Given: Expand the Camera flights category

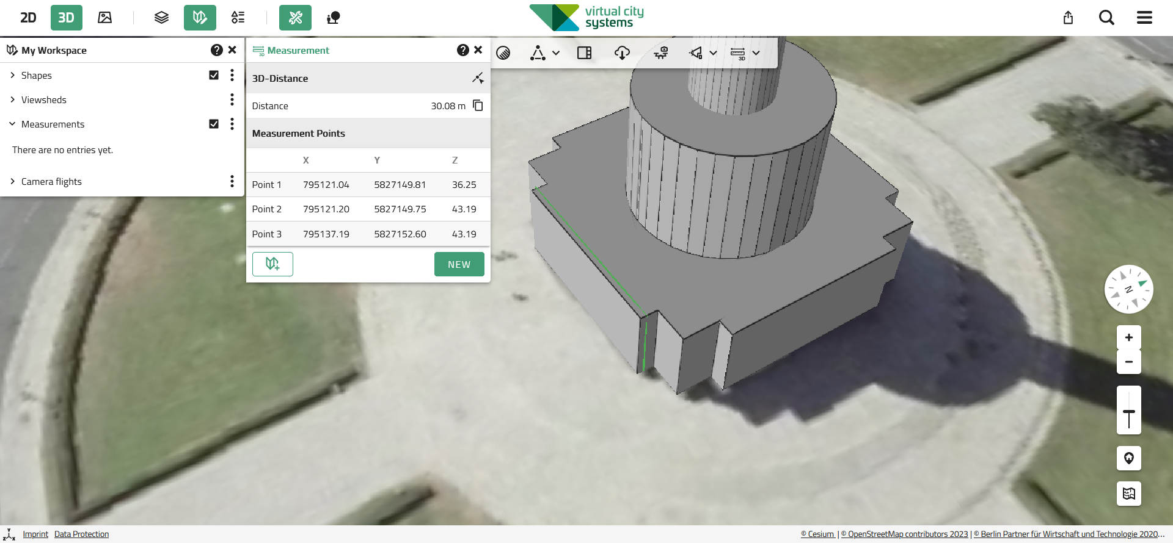Looking at the screenshot, I should [12, 181].
